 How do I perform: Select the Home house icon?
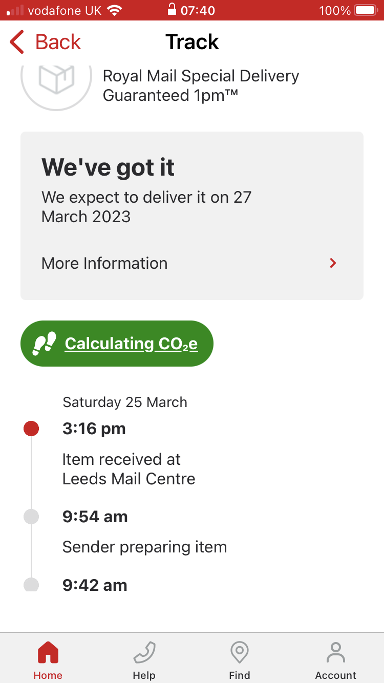(x=48, y=653)
